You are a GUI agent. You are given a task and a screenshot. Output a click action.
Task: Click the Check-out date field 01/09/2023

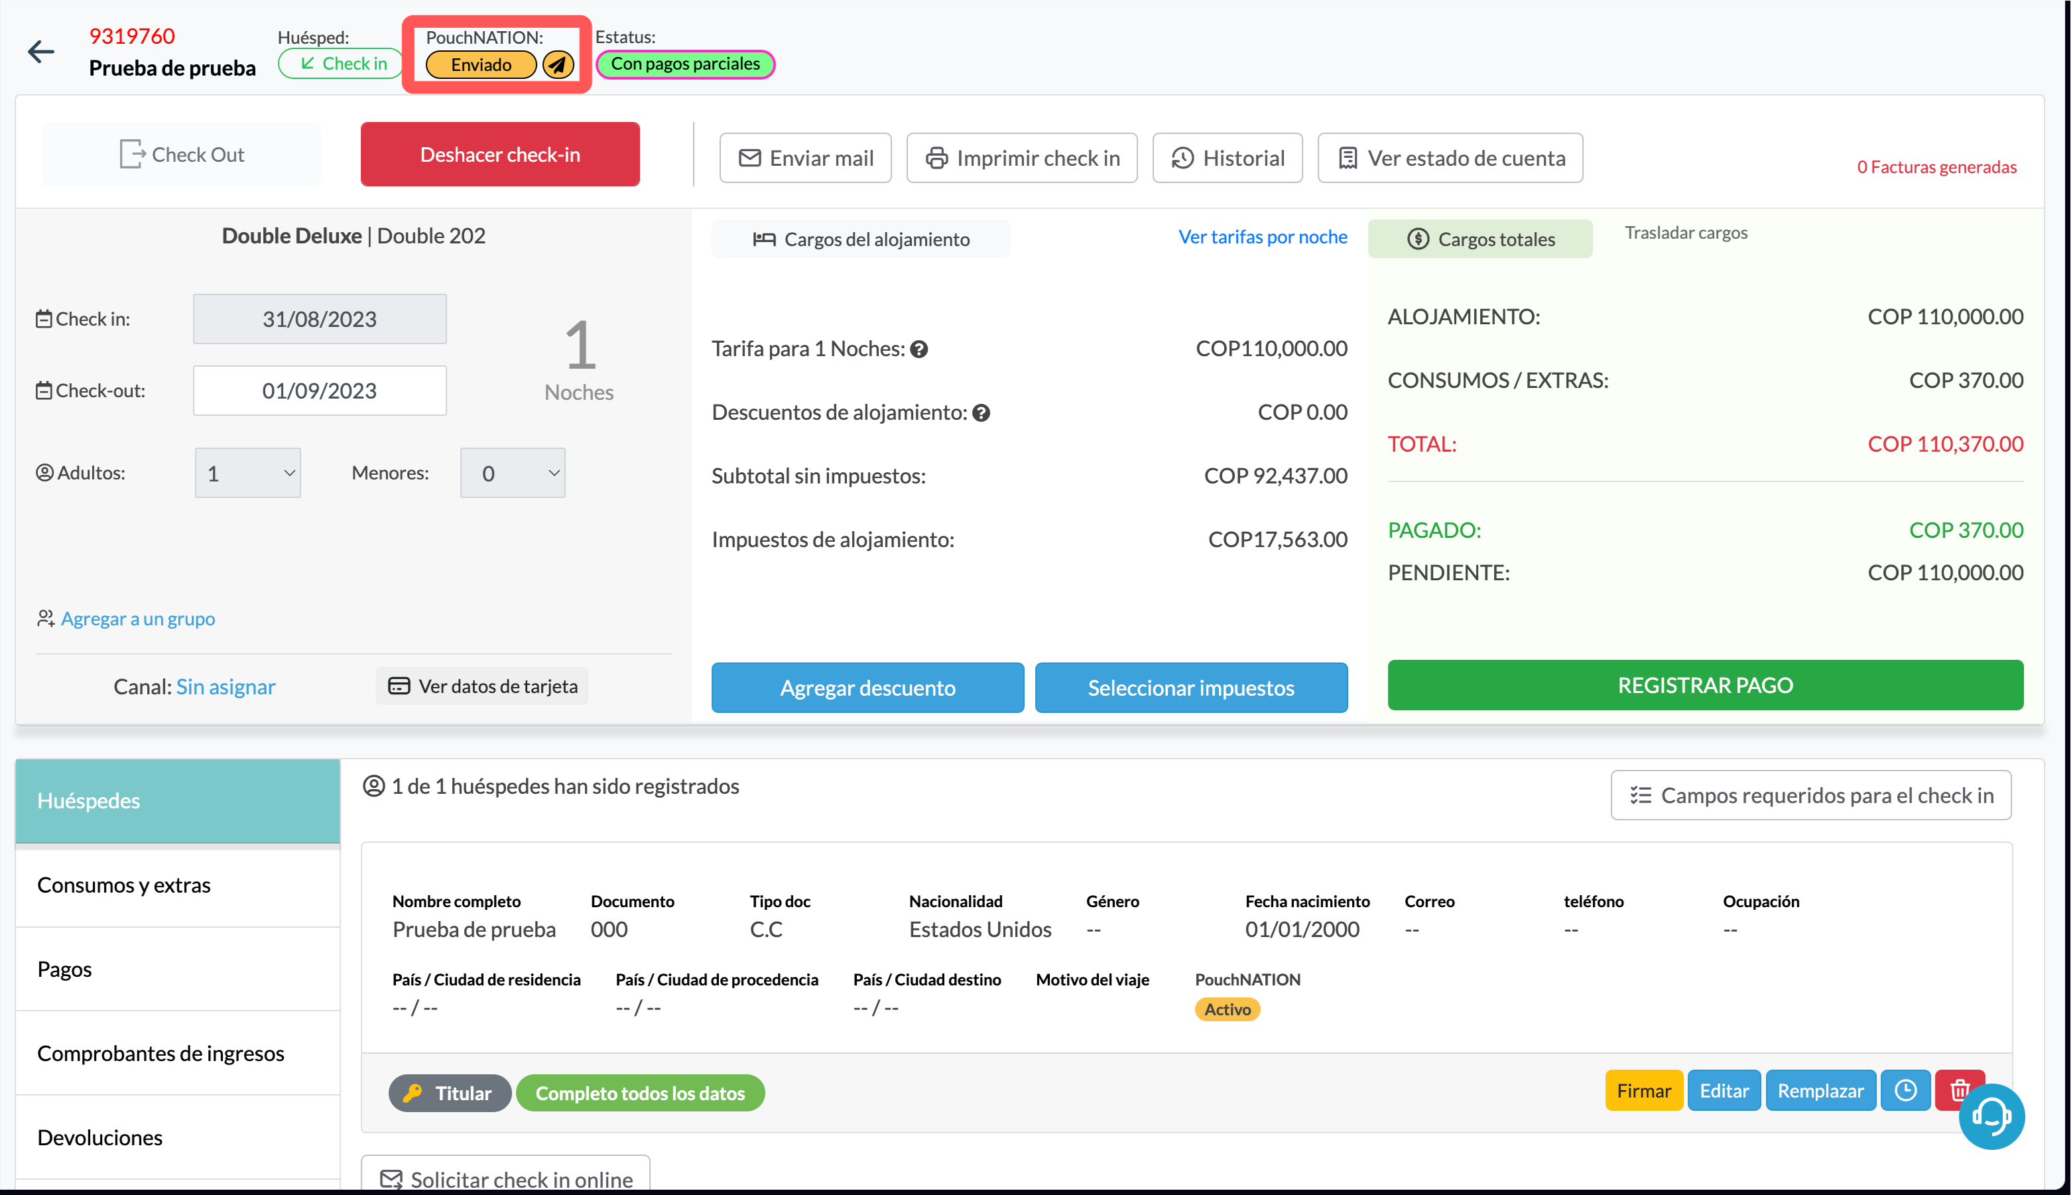pyautogui.click(x=320, y=391)
